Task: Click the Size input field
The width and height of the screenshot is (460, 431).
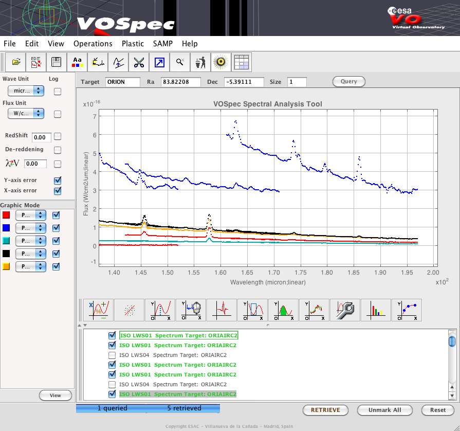Action: pyautogui.click(x=297, y=82)
